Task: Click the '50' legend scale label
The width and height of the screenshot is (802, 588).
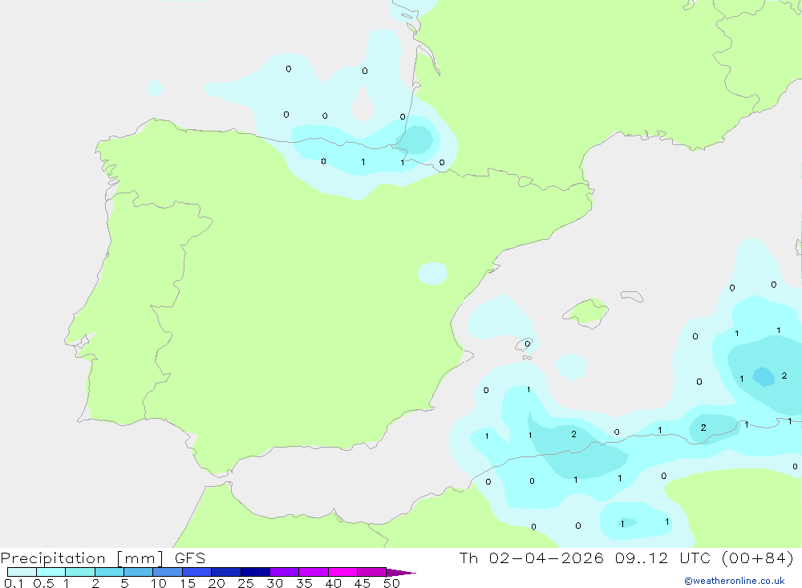Action: (x=391, y=583)
